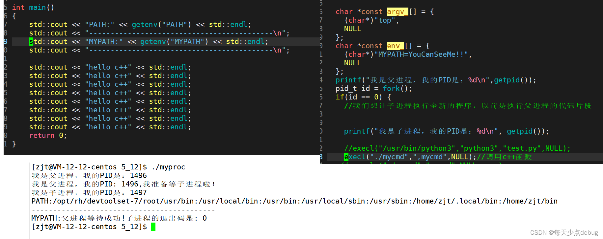Image resolution: width=603 pixels, height=239 pixels.
Task: Click 'if(id == 0) {' condition line
Action: [363, 97]
